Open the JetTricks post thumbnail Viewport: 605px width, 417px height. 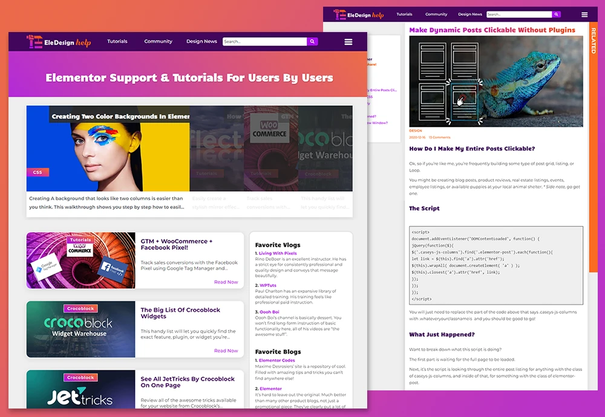[80, 392]
